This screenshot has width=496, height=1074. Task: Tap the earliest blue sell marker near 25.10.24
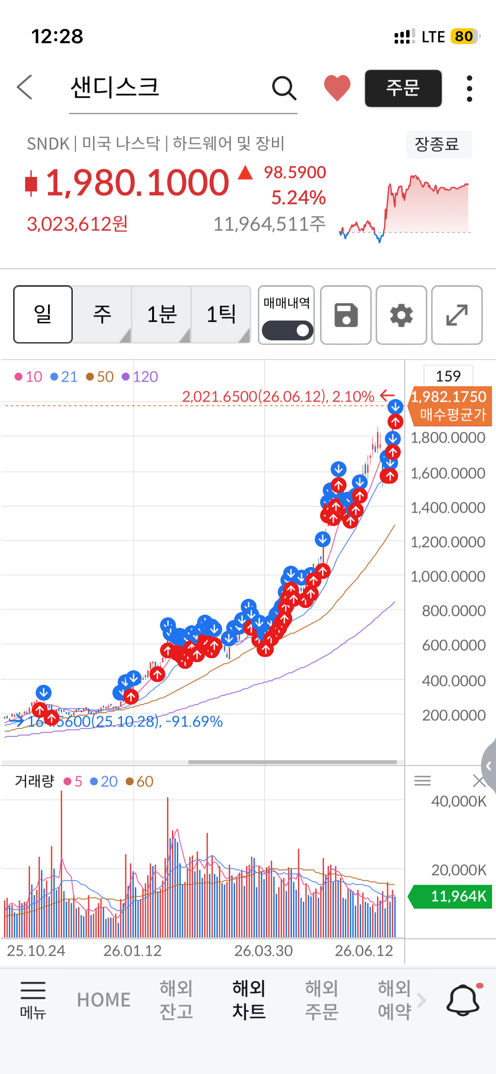[x=44, y=692]
